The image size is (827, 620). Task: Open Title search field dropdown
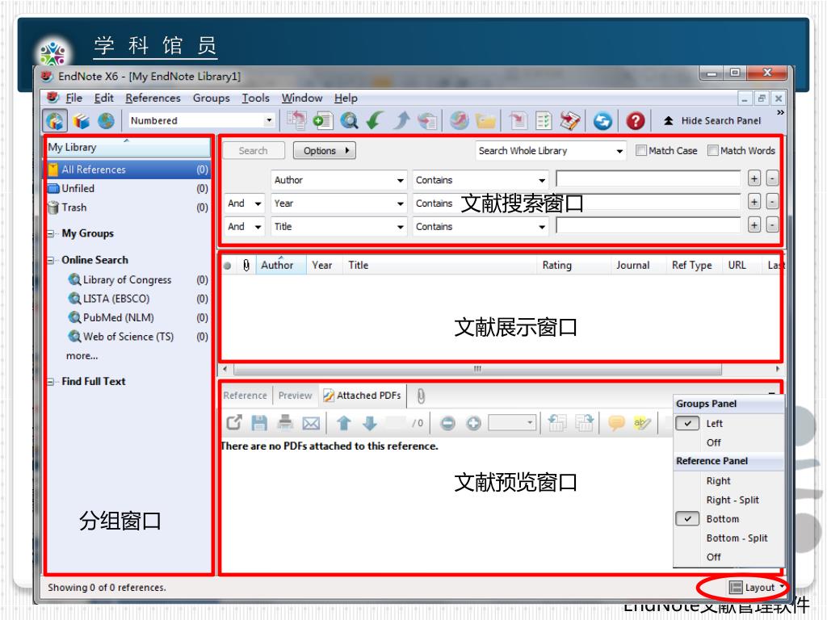401,227
